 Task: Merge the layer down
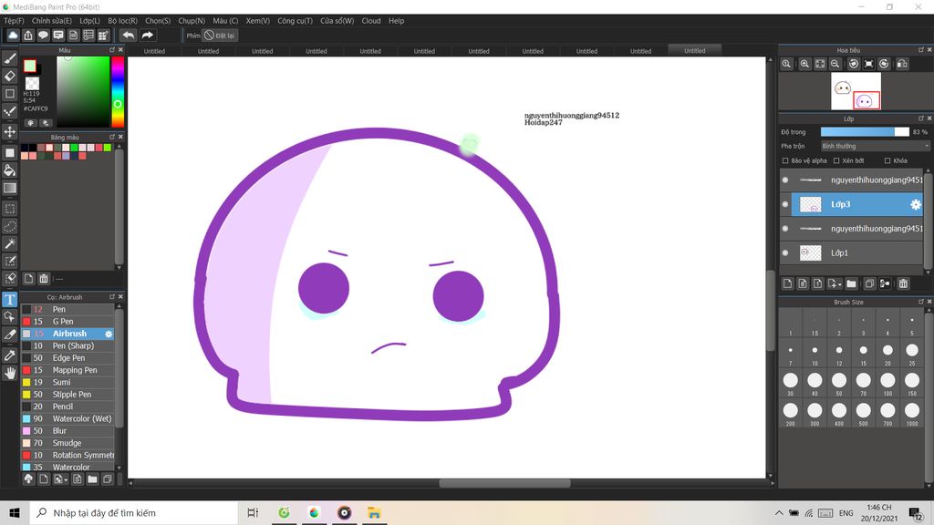click(885, 284)
